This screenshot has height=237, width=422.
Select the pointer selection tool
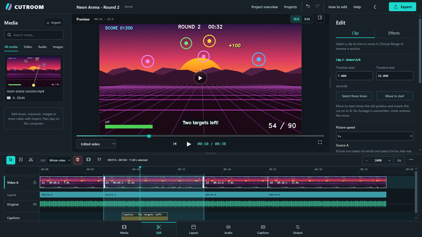pyautogui.click(x=11, y=160)
